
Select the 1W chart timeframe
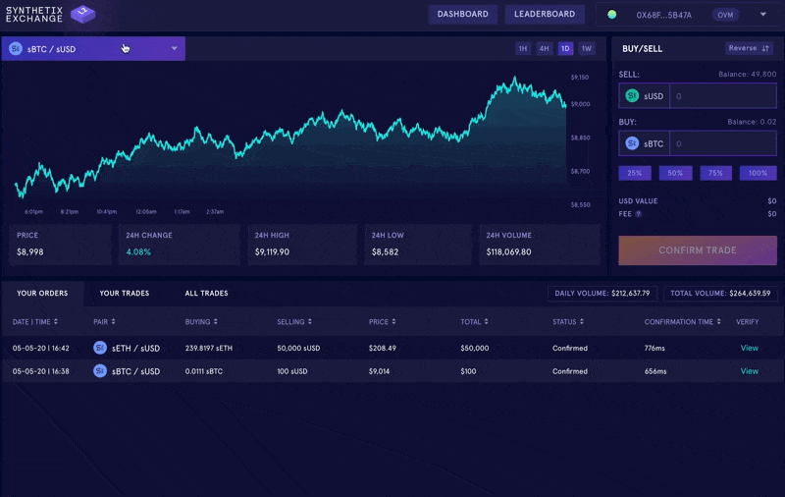[587, 48]
